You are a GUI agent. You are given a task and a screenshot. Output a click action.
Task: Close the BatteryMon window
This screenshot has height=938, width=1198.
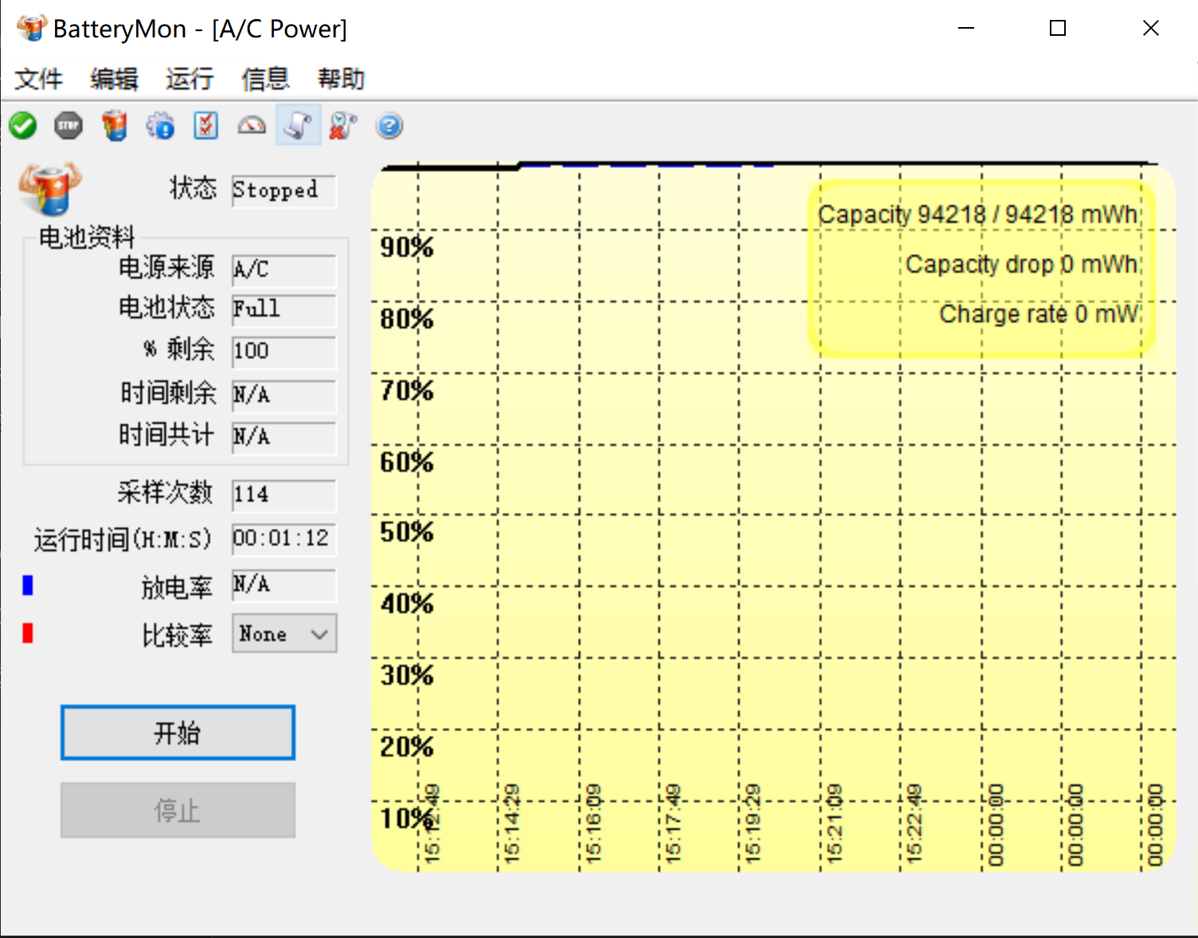1151,29
